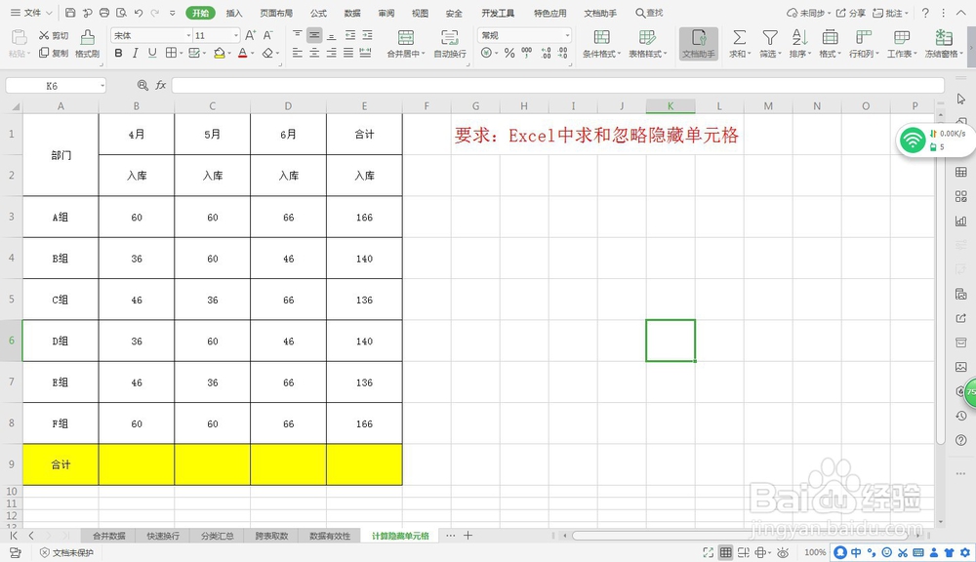Decrease font size with A- icon

pyautogui.click(x=268, y=35)
